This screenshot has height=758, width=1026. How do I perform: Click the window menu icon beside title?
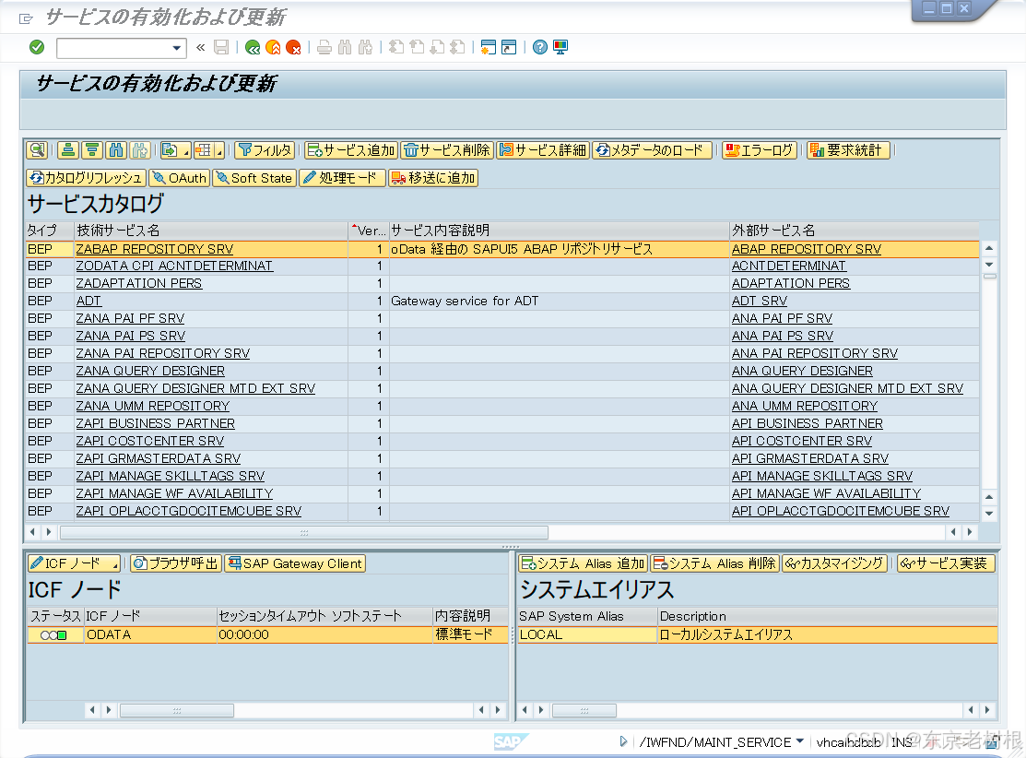[26, 18]
